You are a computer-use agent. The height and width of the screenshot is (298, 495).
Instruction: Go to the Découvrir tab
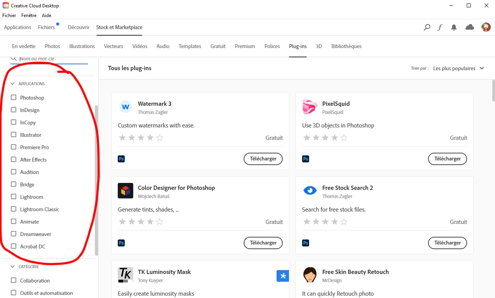pos(79,27)
